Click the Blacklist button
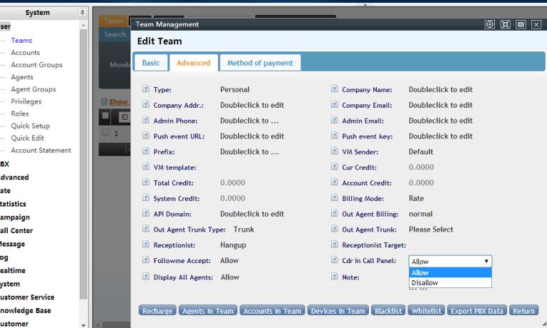Screen dimensions: 547x328 click(389, 311)
